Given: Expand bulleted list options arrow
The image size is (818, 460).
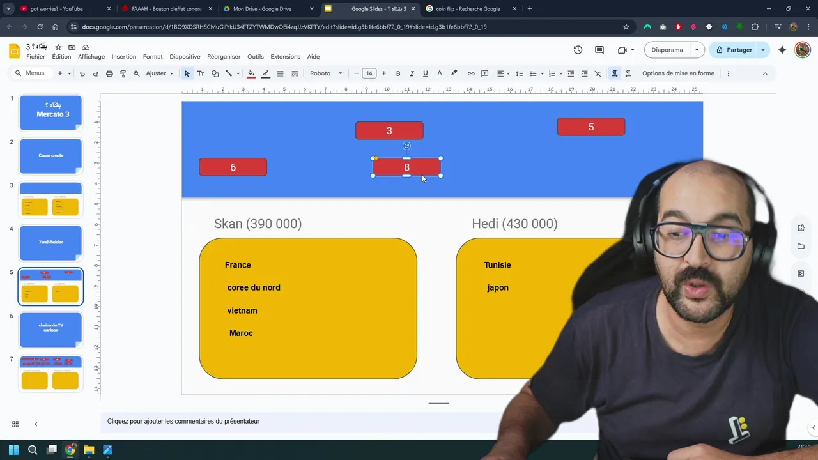Looking at the screenshot, I should 542,73.
